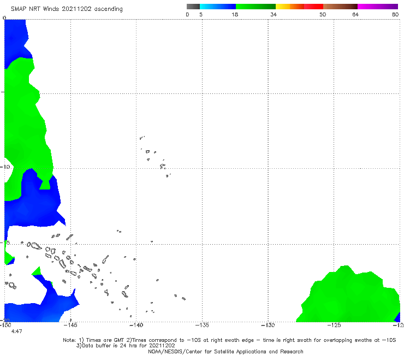Click the yellow-red 34-50 color bar segment
404x355 pixels.
click(299, 7)
